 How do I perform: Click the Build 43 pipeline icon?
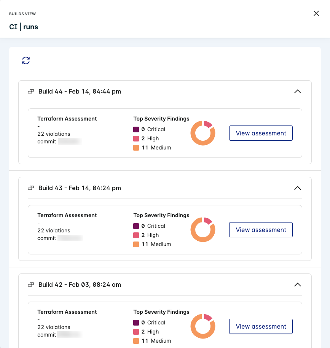(31, 188)
